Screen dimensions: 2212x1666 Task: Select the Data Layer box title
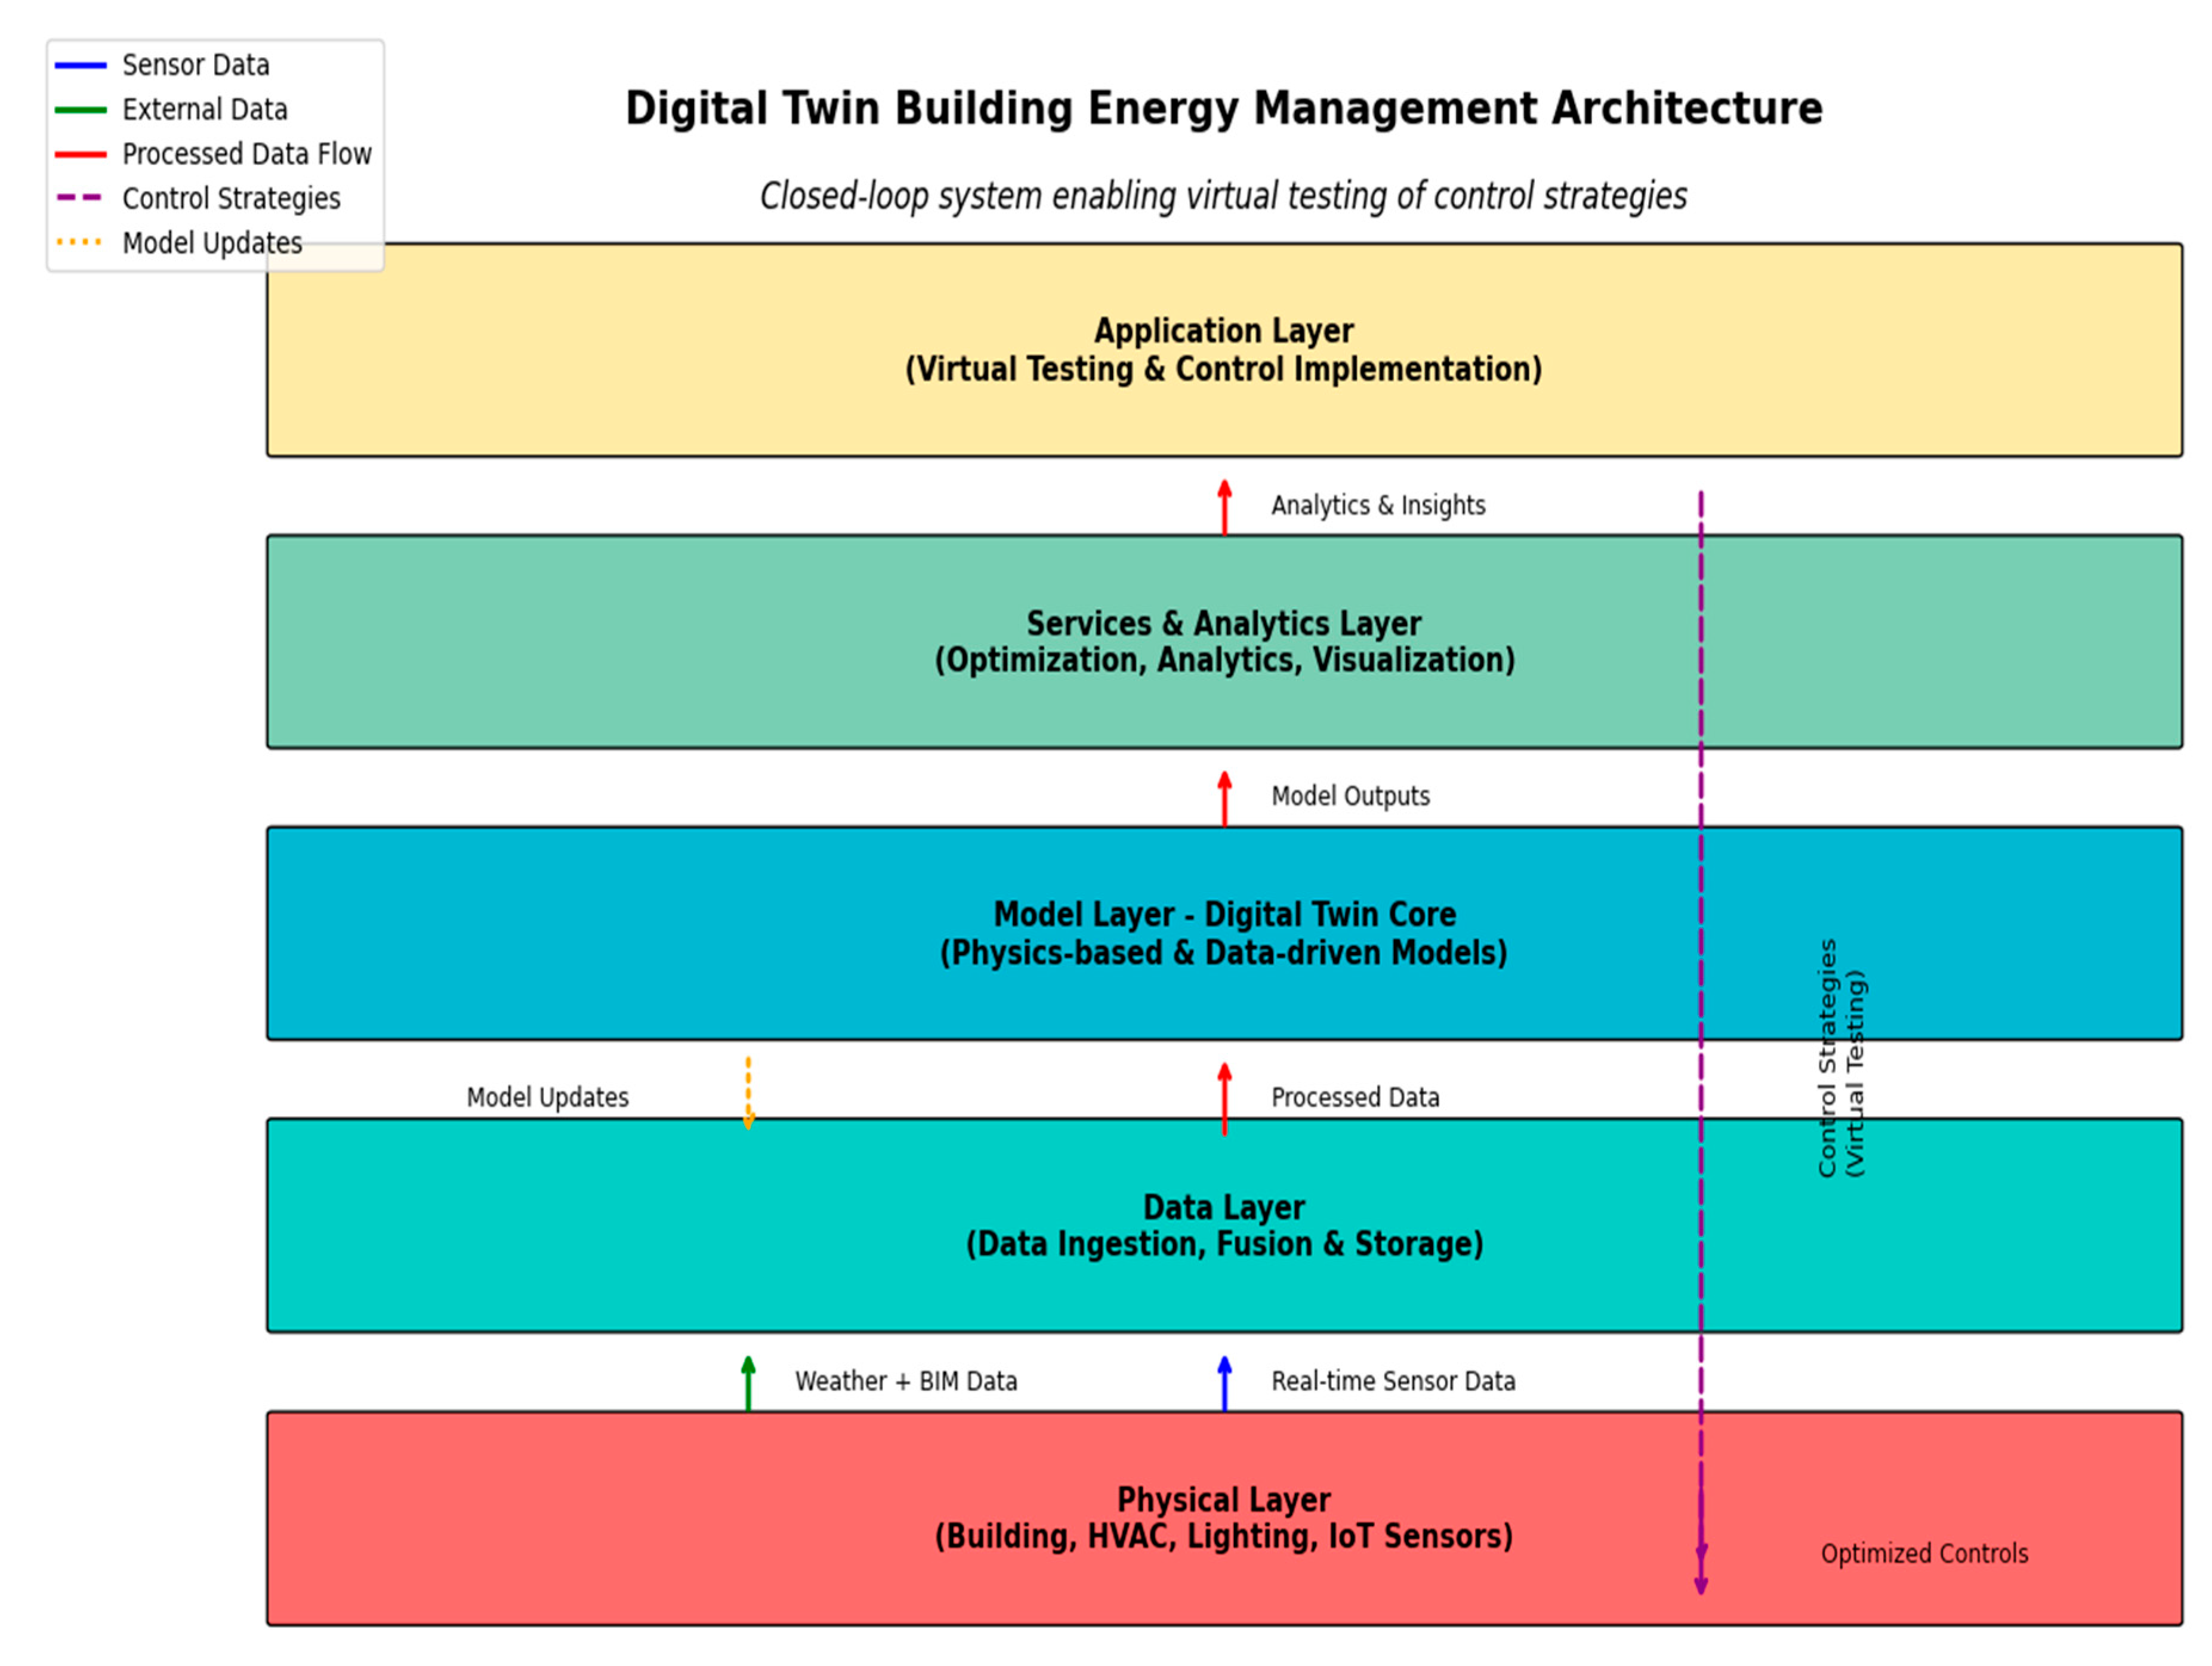pyautogui.click(x=1223, y=1207)
